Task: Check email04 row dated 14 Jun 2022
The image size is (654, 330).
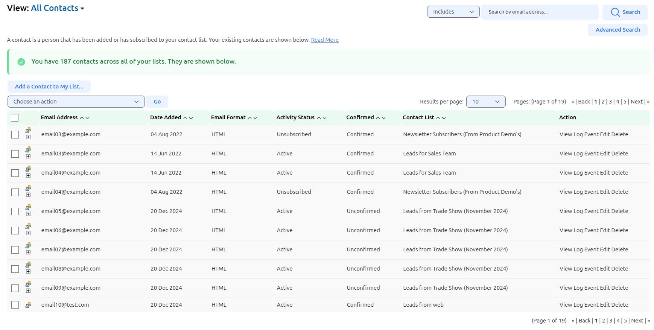Action: click(x=15, y=173)
